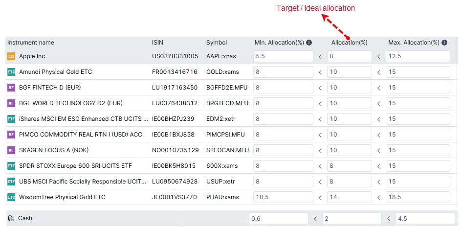
Task: Focus Apple Inc. Min. Allocation field
Action: (283, 56)
